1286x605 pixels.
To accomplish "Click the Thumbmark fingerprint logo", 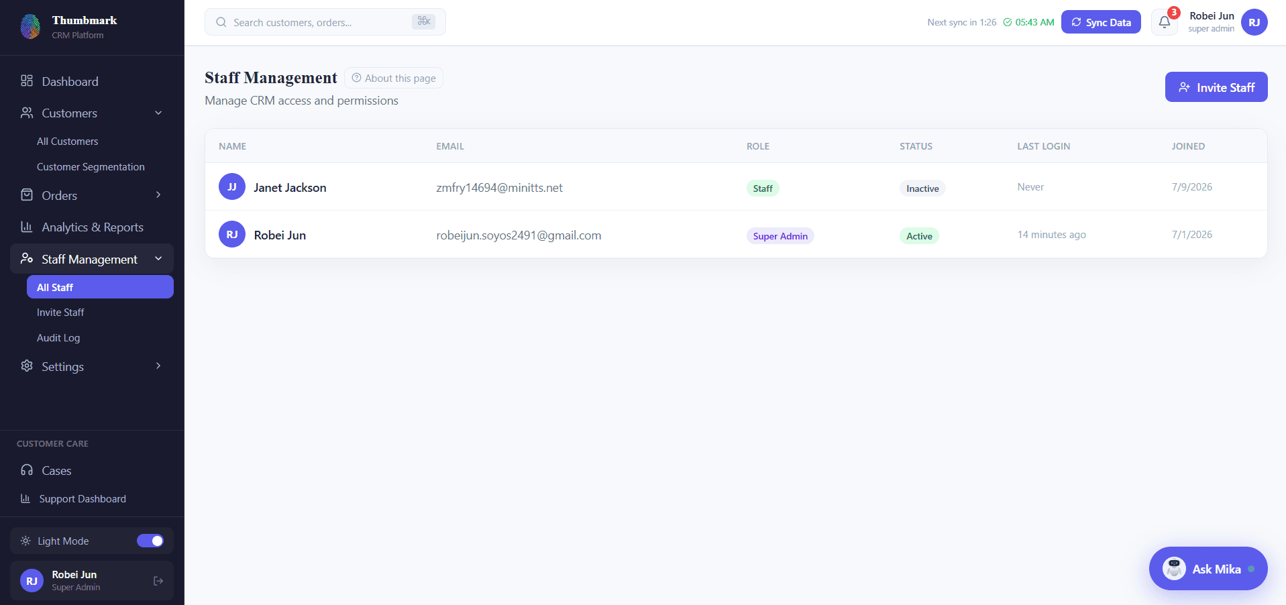I will pyautogui.click(x=30, y=27).
